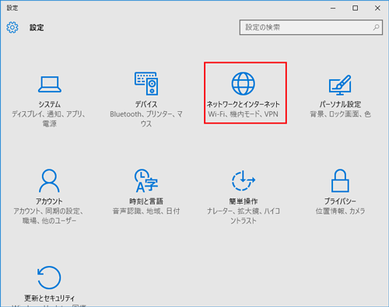Click the '位置情報、カメラ' description
Screen dimensions: 389x307
pyautogui.click(x=340, y=211)
